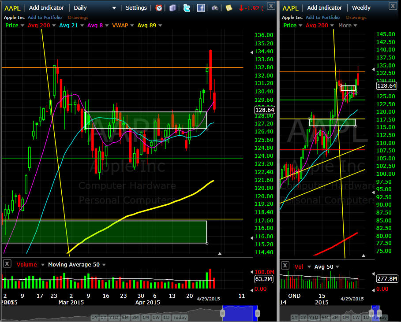Select 5Y range on Daily chart
This screenshot has height=322, width=401.
95,318
